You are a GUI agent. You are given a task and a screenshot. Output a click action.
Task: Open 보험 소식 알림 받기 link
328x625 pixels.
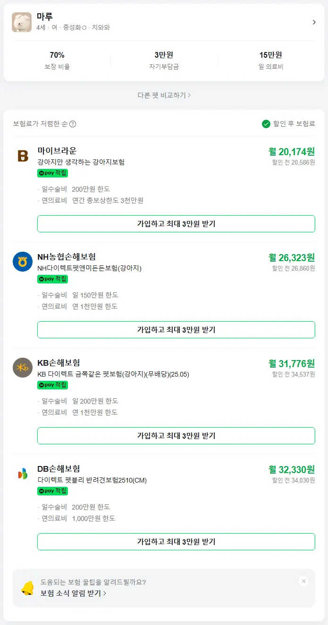click(x=73, y=593)
